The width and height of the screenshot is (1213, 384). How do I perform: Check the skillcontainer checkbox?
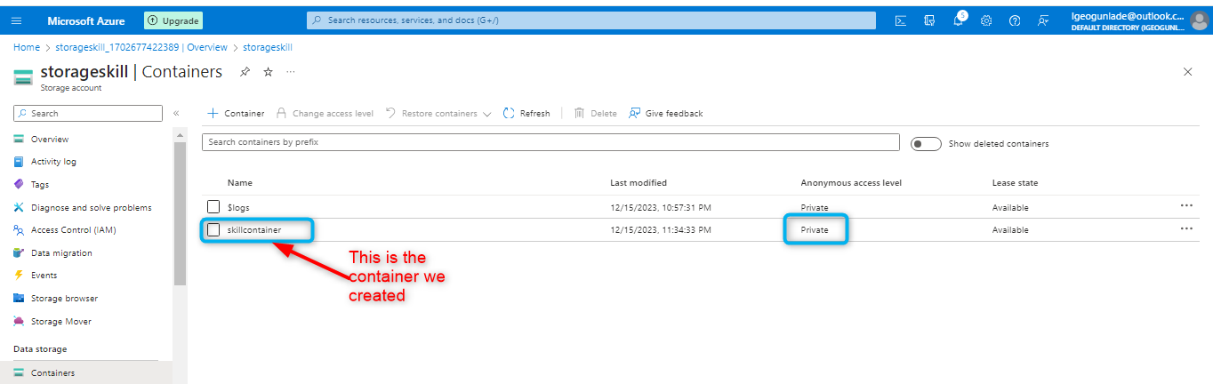[x=213, y=229]
